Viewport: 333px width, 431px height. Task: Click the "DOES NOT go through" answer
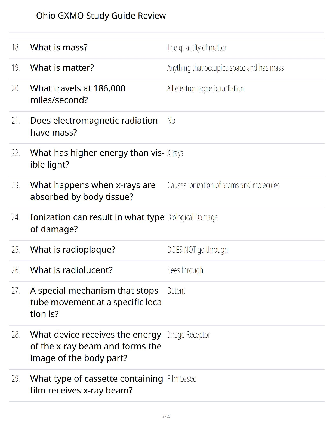pos(197,250)
